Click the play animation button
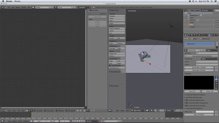The height and width of the screenshot is (123, 219). click(x=80, y=121)
